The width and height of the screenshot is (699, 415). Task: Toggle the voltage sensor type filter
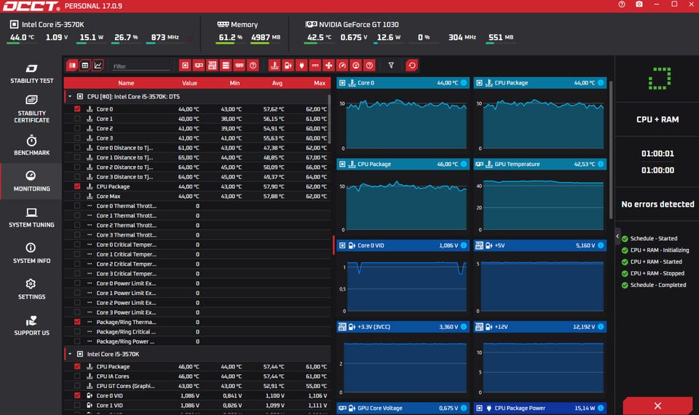coord(288,66)
